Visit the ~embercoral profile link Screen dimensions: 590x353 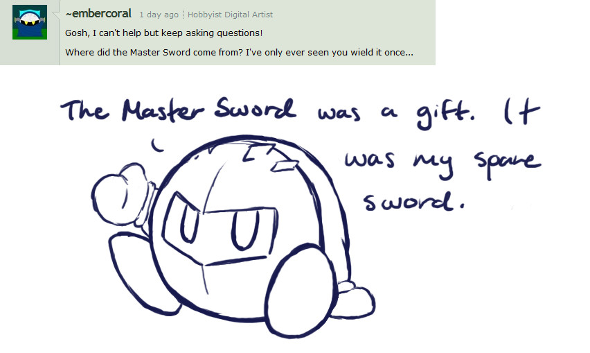(98, 14)
